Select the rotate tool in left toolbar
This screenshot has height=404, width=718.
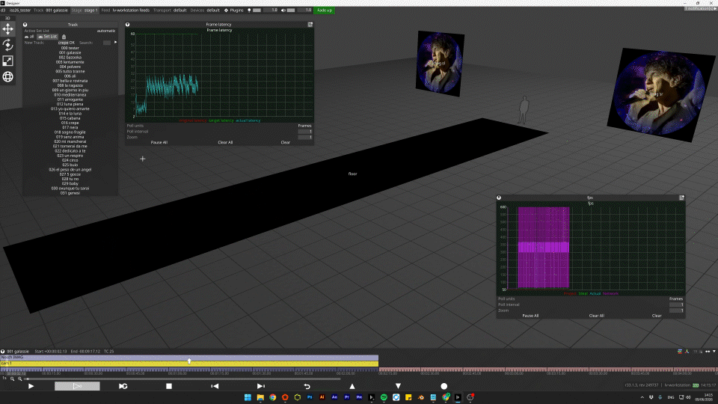[x=7, y=45]
